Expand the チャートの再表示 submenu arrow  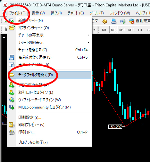tap(88, 35)
